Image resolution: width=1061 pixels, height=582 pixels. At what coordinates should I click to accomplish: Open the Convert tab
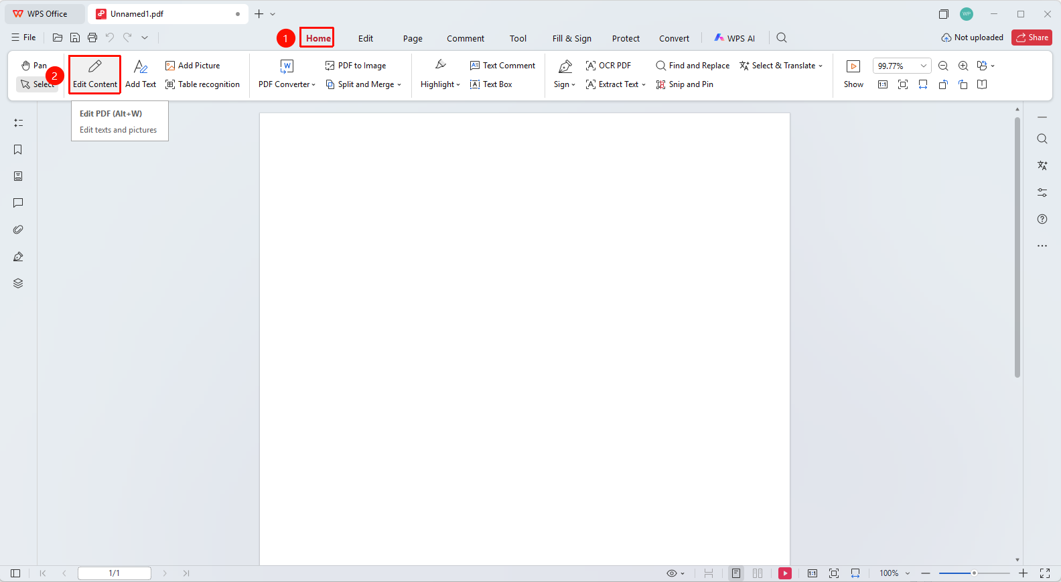[x=674, y=38]
